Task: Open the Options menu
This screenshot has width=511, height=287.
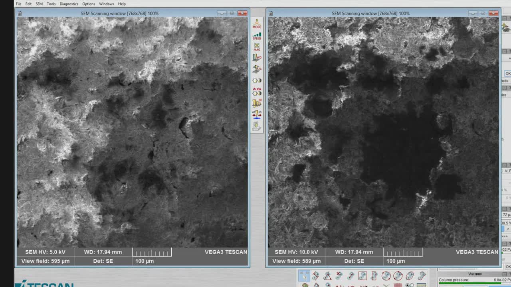Action: tap(89, 4)
